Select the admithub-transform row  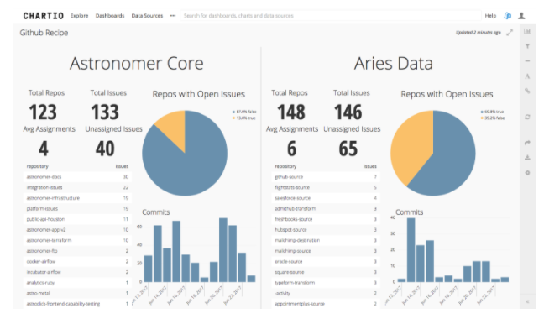tap(326, 209)
